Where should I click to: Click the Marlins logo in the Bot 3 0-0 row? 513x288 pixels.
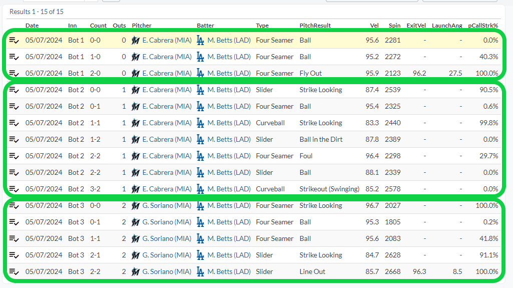pyautogui.click(x=136, y=206)
